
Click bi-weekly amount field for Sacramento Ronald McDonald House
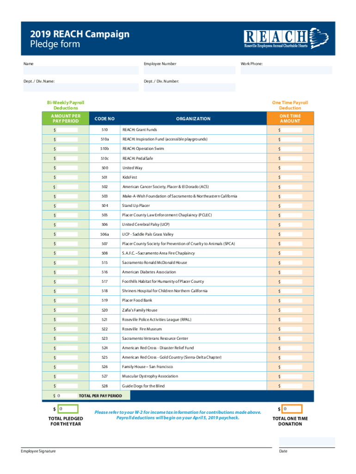click(x=68, y=263)
